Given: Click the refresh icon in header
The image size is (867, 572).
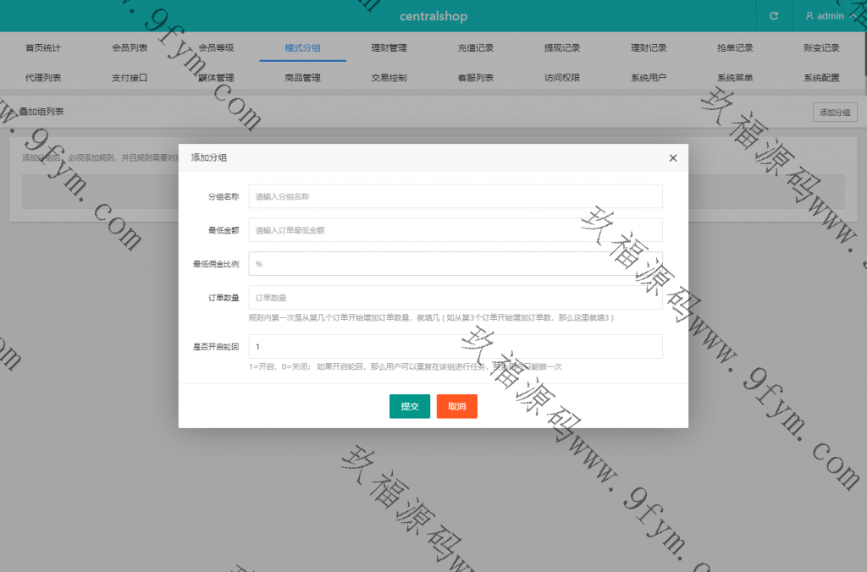Looking at the screenshot, I should point(773,16).
